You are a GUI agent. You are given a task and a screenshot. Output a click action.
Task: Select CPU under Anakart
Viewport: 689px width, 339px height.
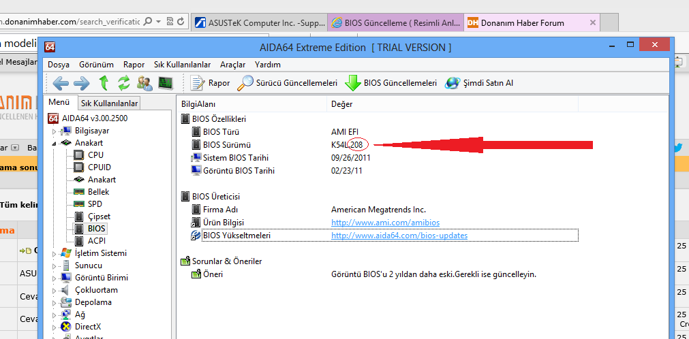click(x=95, y=155)
